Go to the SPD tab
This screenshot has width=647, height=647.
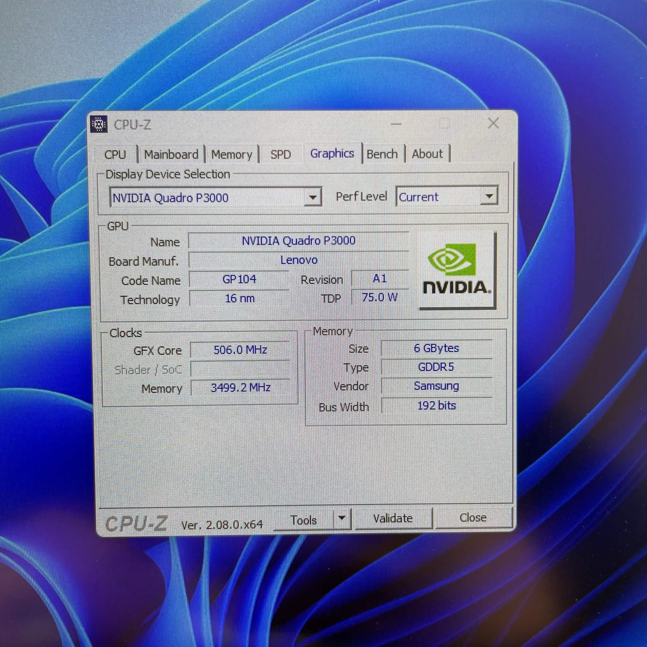pos(281,154)
